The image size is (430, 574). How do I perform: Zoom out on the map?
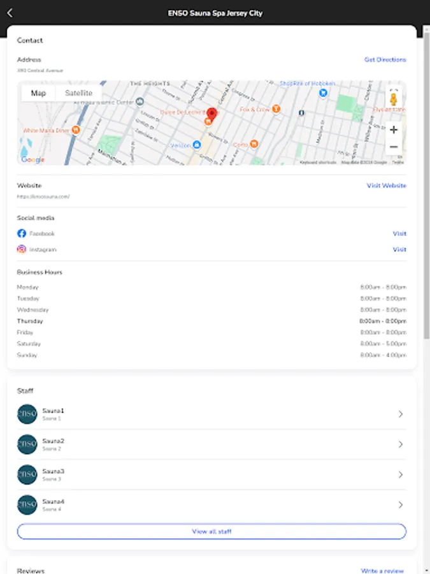[x=394, y=147]
